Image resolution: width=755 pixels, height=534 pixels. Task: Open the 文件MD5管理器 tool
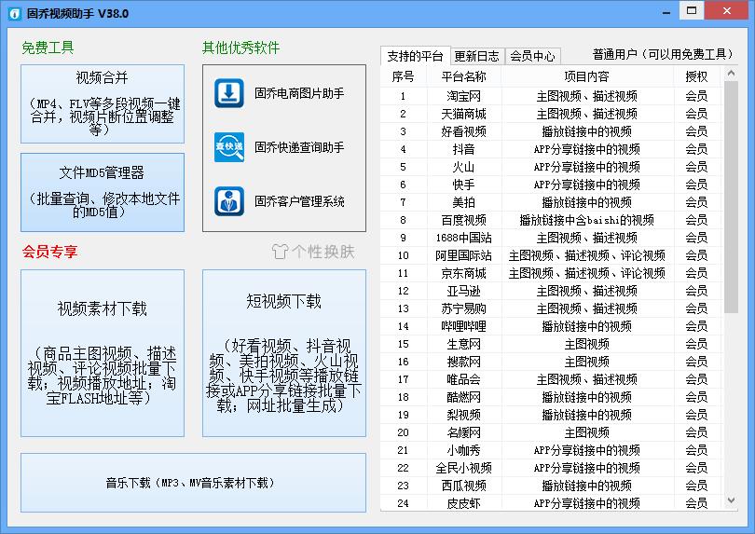pyautogui.click(x=103, y=192)
